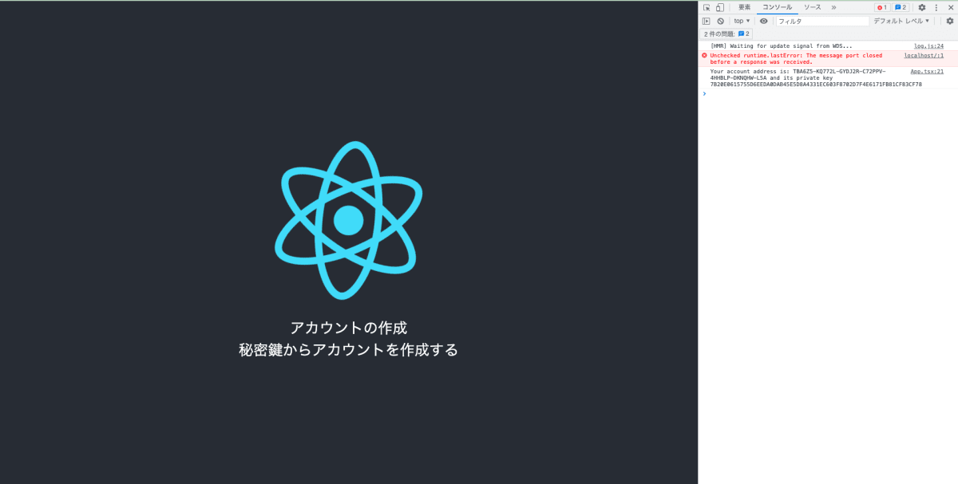958x484 pixels.
Task: Click the red error icon beside Unchecked runtime.lastError
Action: [x=704, y=56]
